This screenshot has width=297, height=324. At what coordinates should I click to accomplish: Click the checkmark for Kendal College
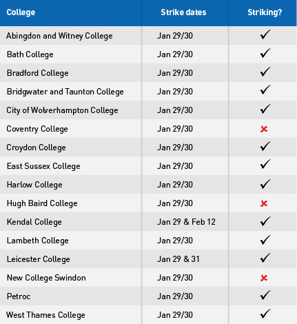tap(265, 221)
